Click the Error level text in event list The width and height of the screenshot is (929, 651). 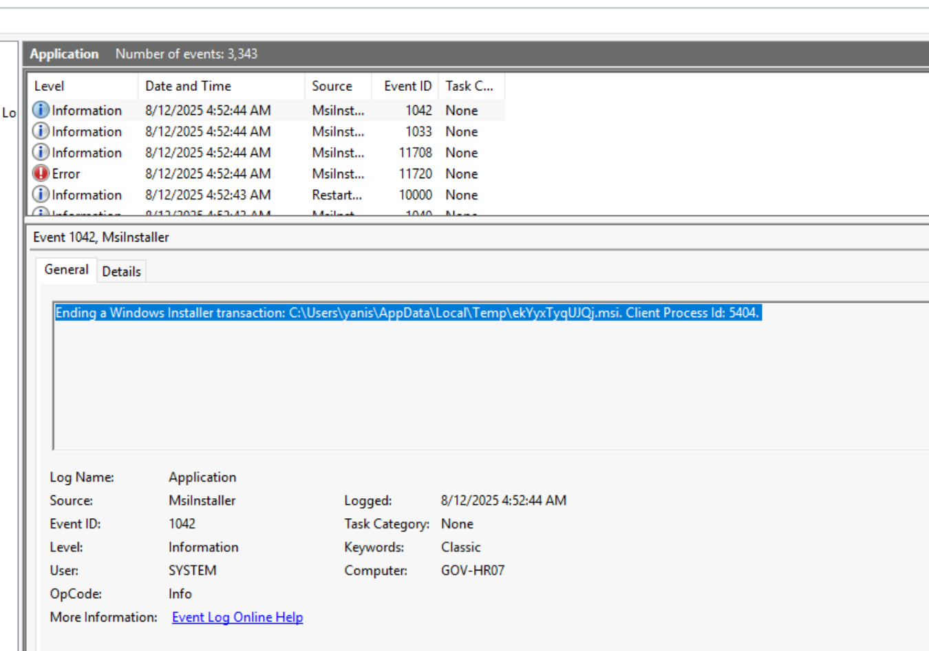point(66,174)
